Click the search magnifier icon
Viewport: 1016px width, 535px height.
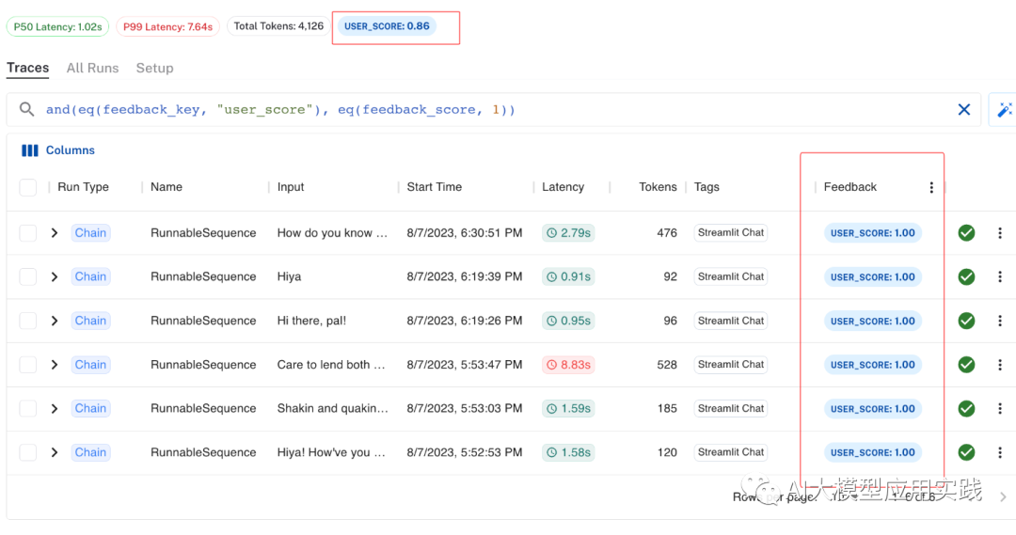26,110
